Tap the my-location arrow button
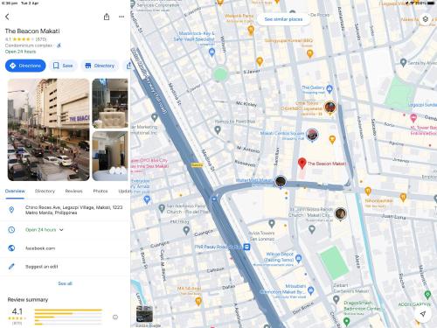Viewport: 437px width, 328px height. [423, 314]
